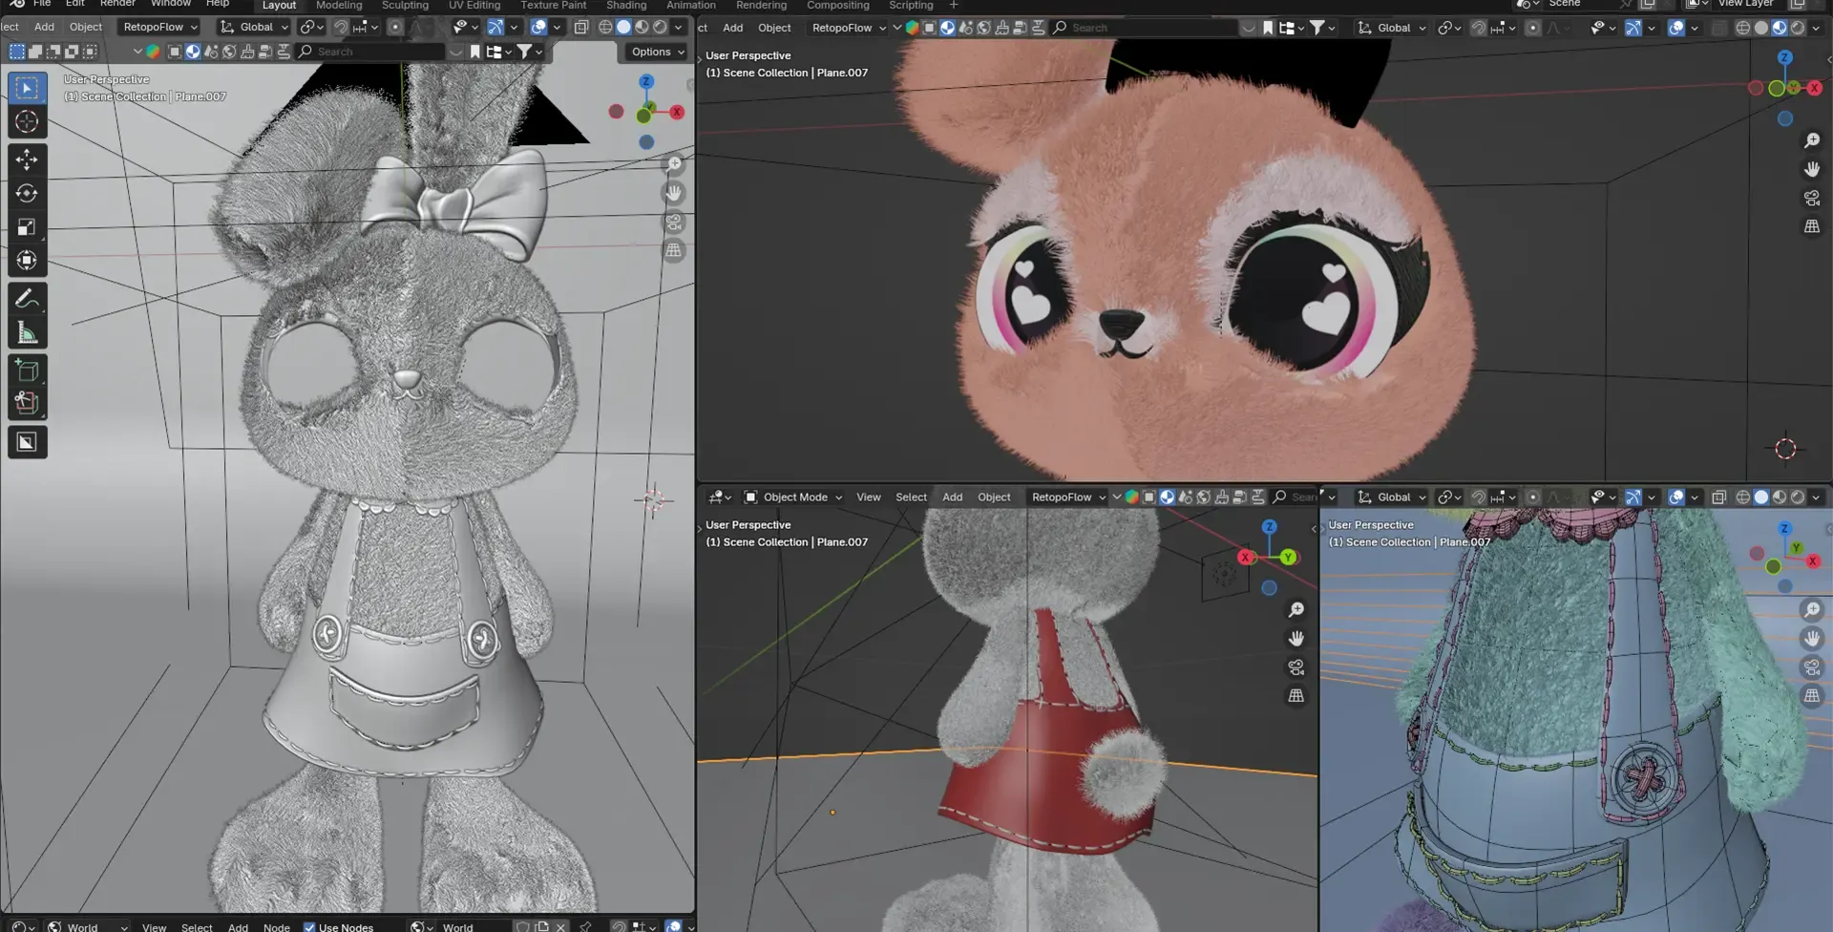Activate the Move tool
The width and height of the screenshot is (1833, 932).
coord(27,159)
